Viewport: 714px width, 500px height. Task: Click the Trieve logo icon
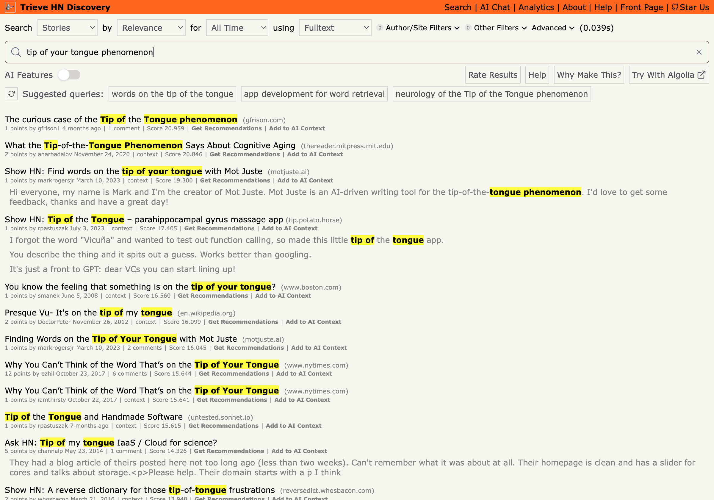click(10, 7)
